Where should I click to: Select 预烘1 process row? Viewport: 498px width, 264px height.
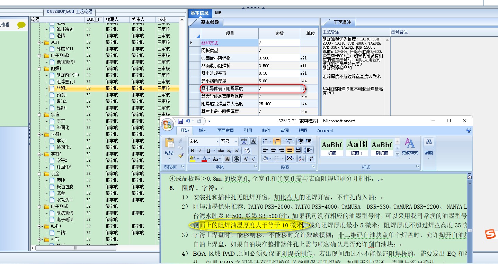pyautogui.click(x=62, y=95)
